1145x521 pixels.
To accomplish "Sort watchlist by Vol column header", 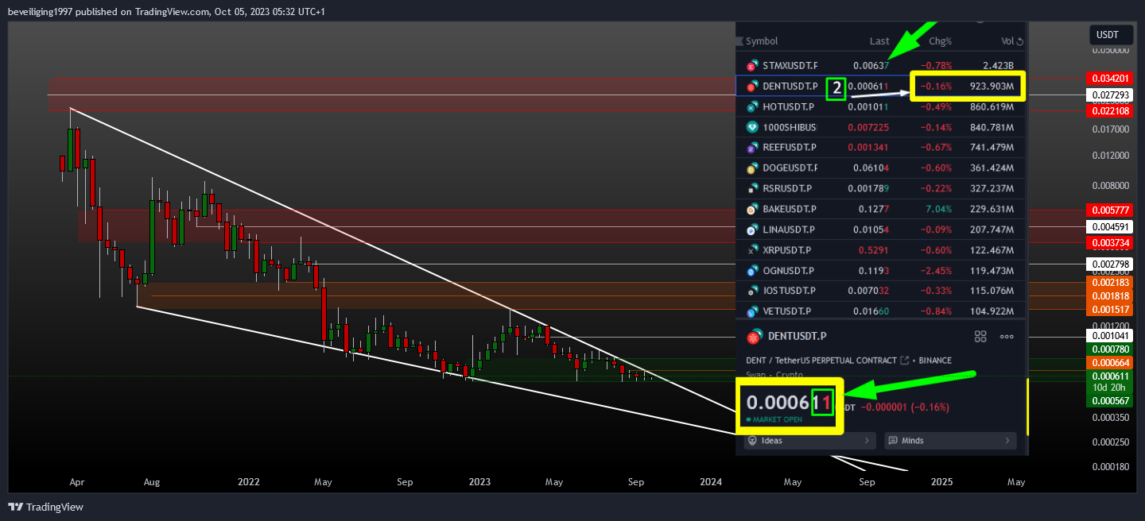I will [x=1007, y=41].
